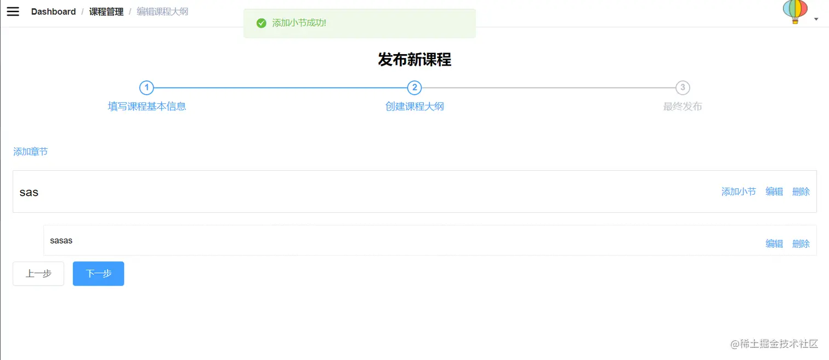Click the green success checkmark icon
Screen dimensions: 829x360
[262, 23]
